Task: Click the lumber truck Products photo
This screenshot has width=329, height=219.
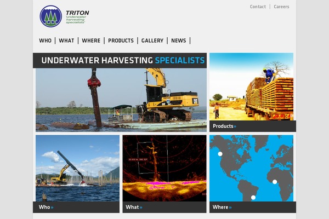Action: coord(251,87)
